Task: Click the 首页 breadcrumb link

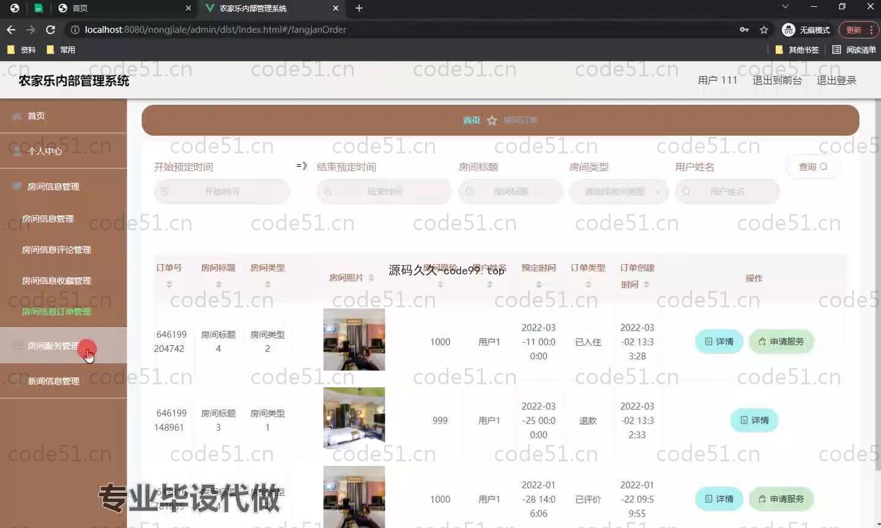Action: pyautogui.click(x=471, y=120)
